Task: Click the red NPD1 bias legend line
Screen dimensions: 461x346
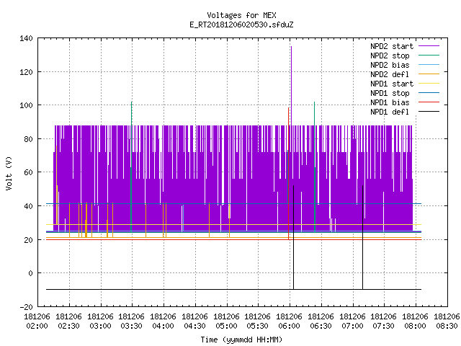Action: 429,102
